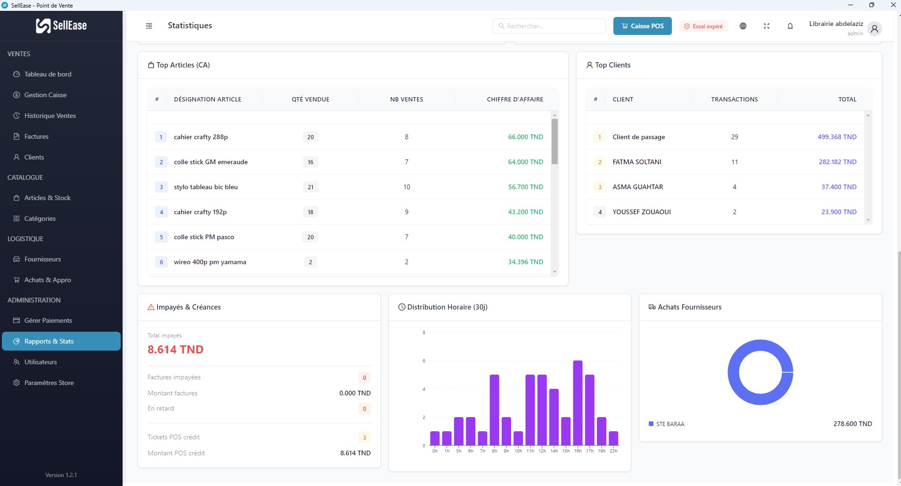Navigate to Factures

61,136
